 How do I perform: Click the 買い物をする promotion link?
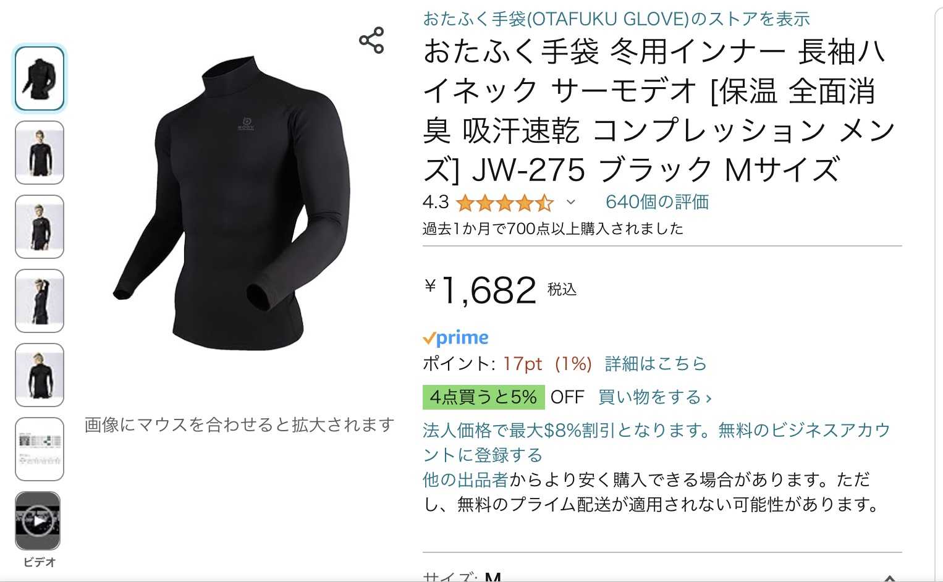tap(655, 397)
